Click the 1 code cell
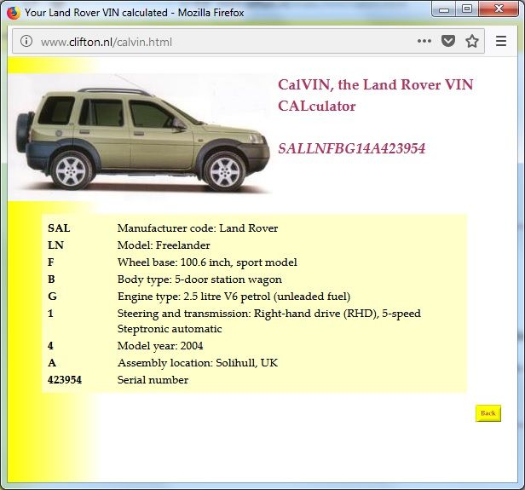 50,314
